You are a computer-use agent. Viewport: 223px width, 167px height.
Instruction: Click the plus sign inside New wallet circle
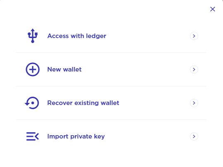[x=33, y=69]
